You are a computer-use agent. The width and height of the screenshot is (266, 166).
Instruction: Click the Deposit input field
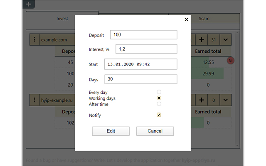tap(144, 35)
